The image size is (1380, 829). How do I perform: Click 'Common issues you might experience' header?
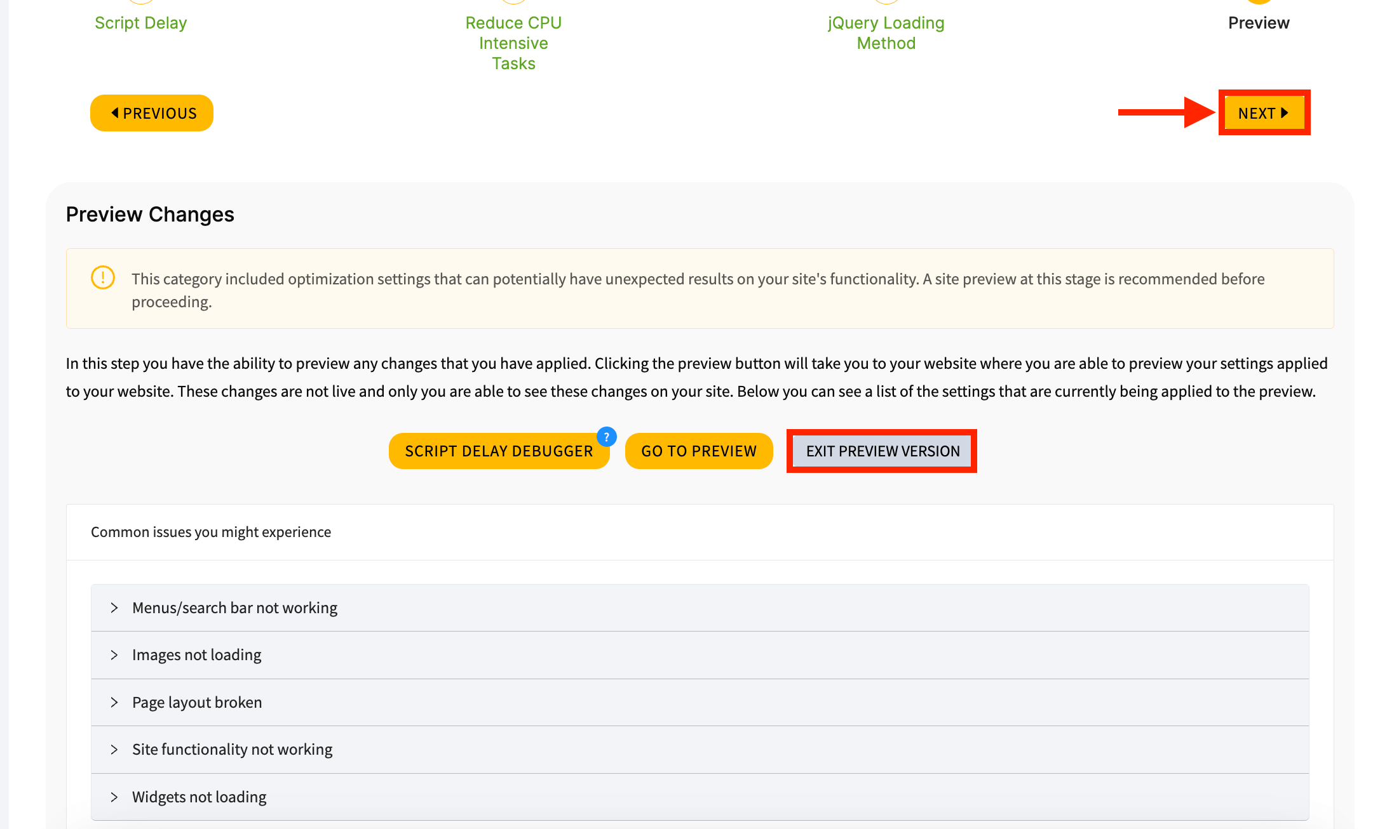point(211,532)
